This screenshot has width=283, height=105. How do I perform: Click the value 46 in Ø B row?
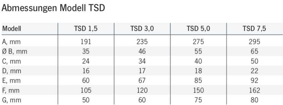pyautogui.click(x=142, y=52)
